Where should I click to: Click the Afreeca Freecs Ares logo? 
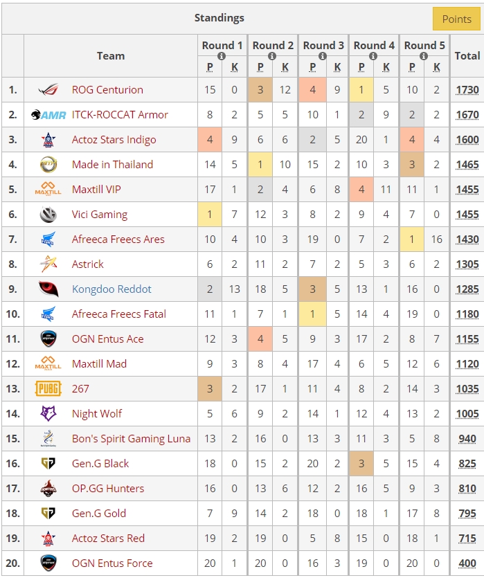click(48, 239)
